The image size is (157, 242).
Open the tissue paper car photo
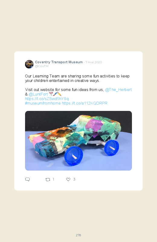pyautogui.click(x=78, y=141)
